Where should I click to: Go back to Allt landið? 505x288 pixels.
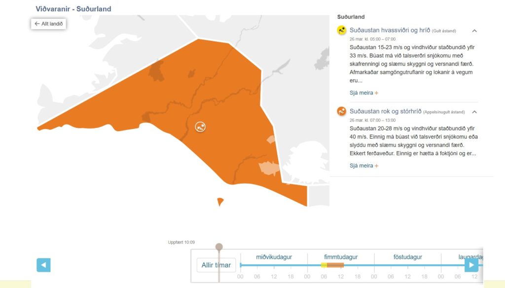coord(48,24)
